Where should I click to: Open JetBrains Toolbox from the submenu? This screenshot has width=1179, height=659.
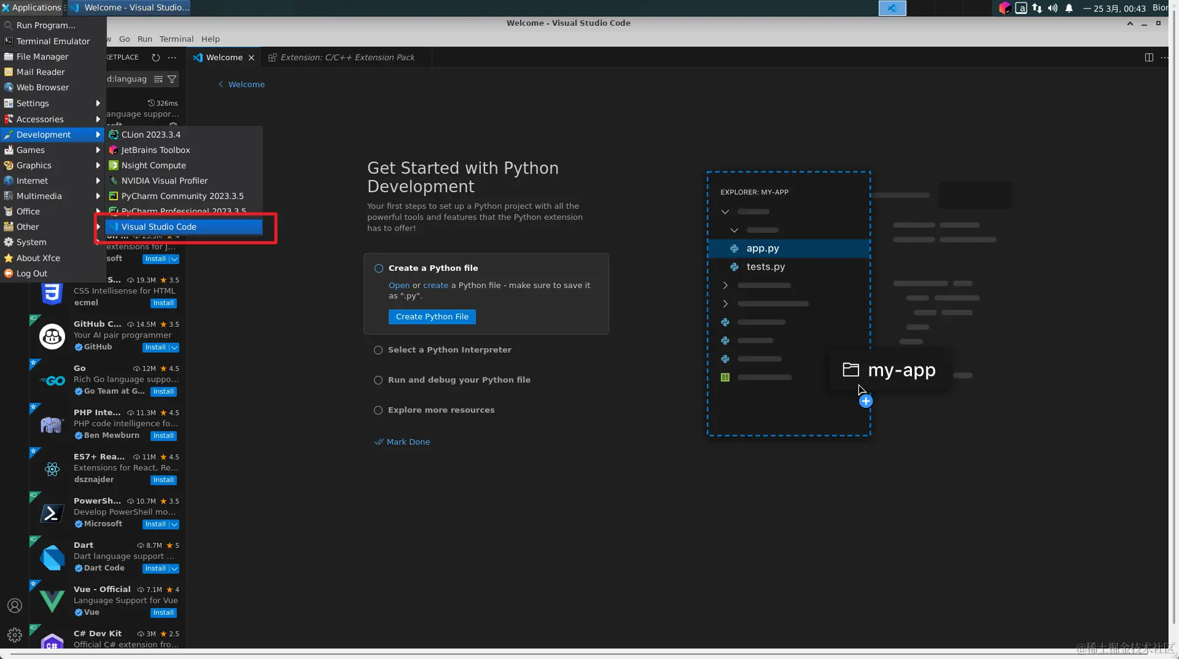point(184,150)
